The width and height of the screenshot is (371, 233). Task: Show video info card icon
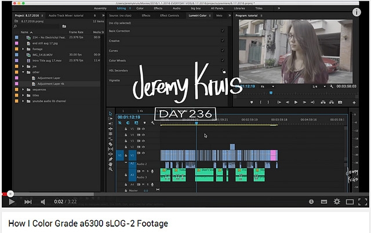[357, 12]
